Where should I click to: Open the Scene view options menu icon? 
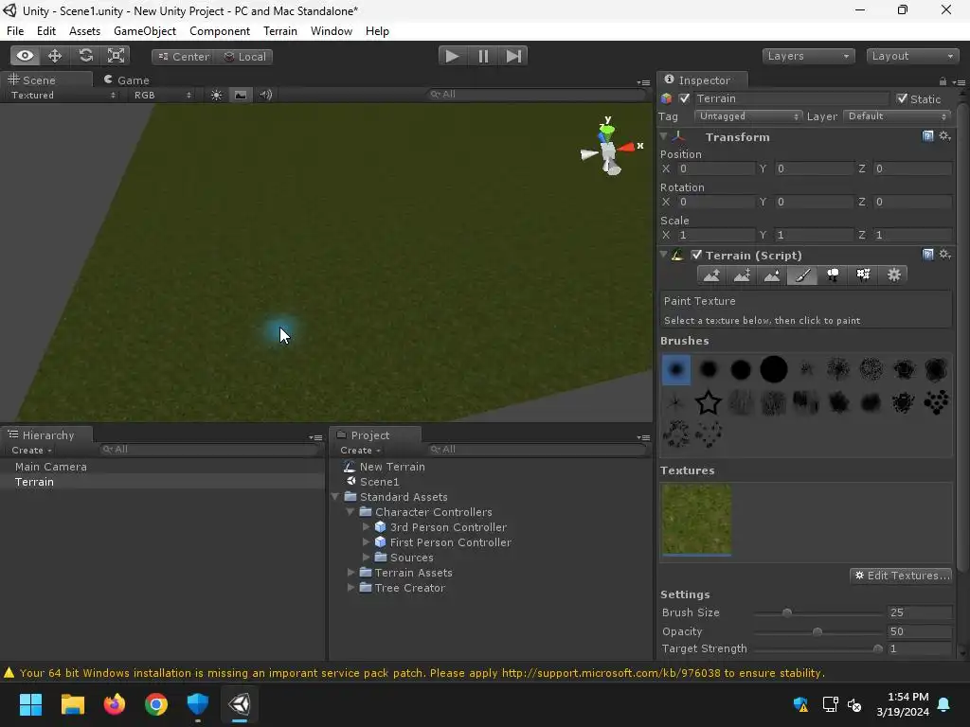643,82
